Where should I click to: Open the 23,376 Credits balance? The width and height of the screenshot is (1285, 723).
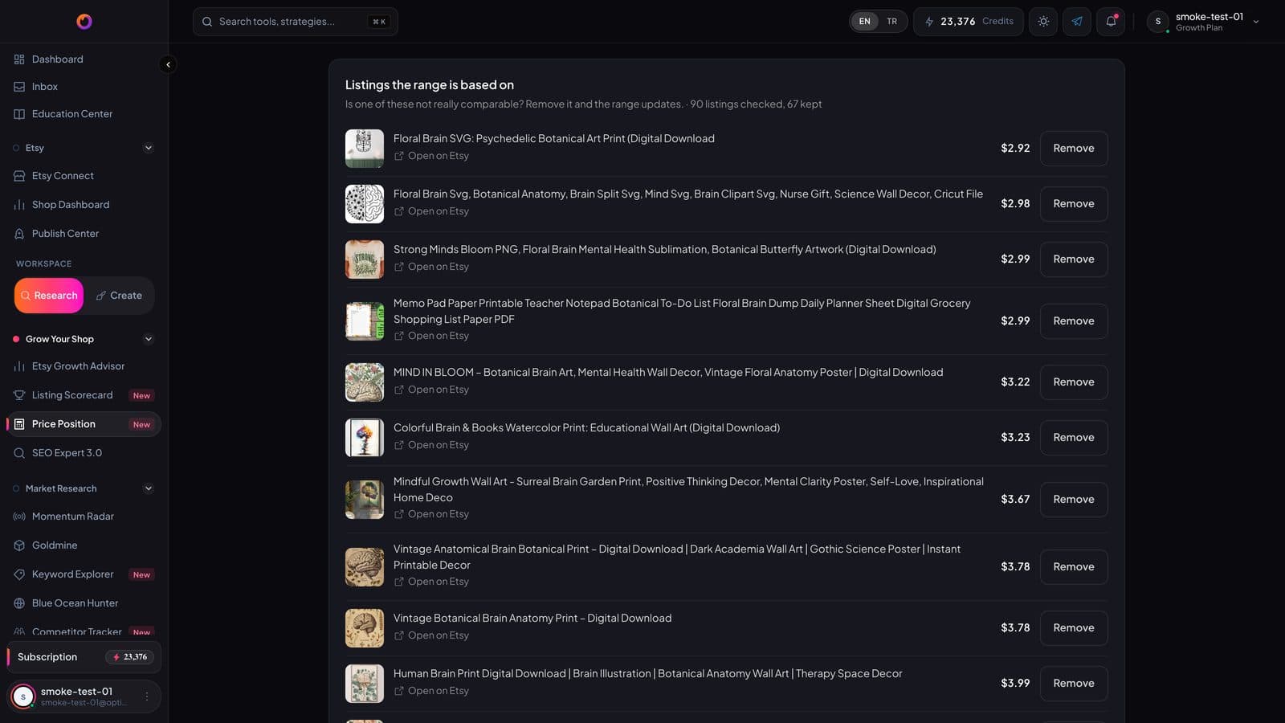(x=968, y=22)
